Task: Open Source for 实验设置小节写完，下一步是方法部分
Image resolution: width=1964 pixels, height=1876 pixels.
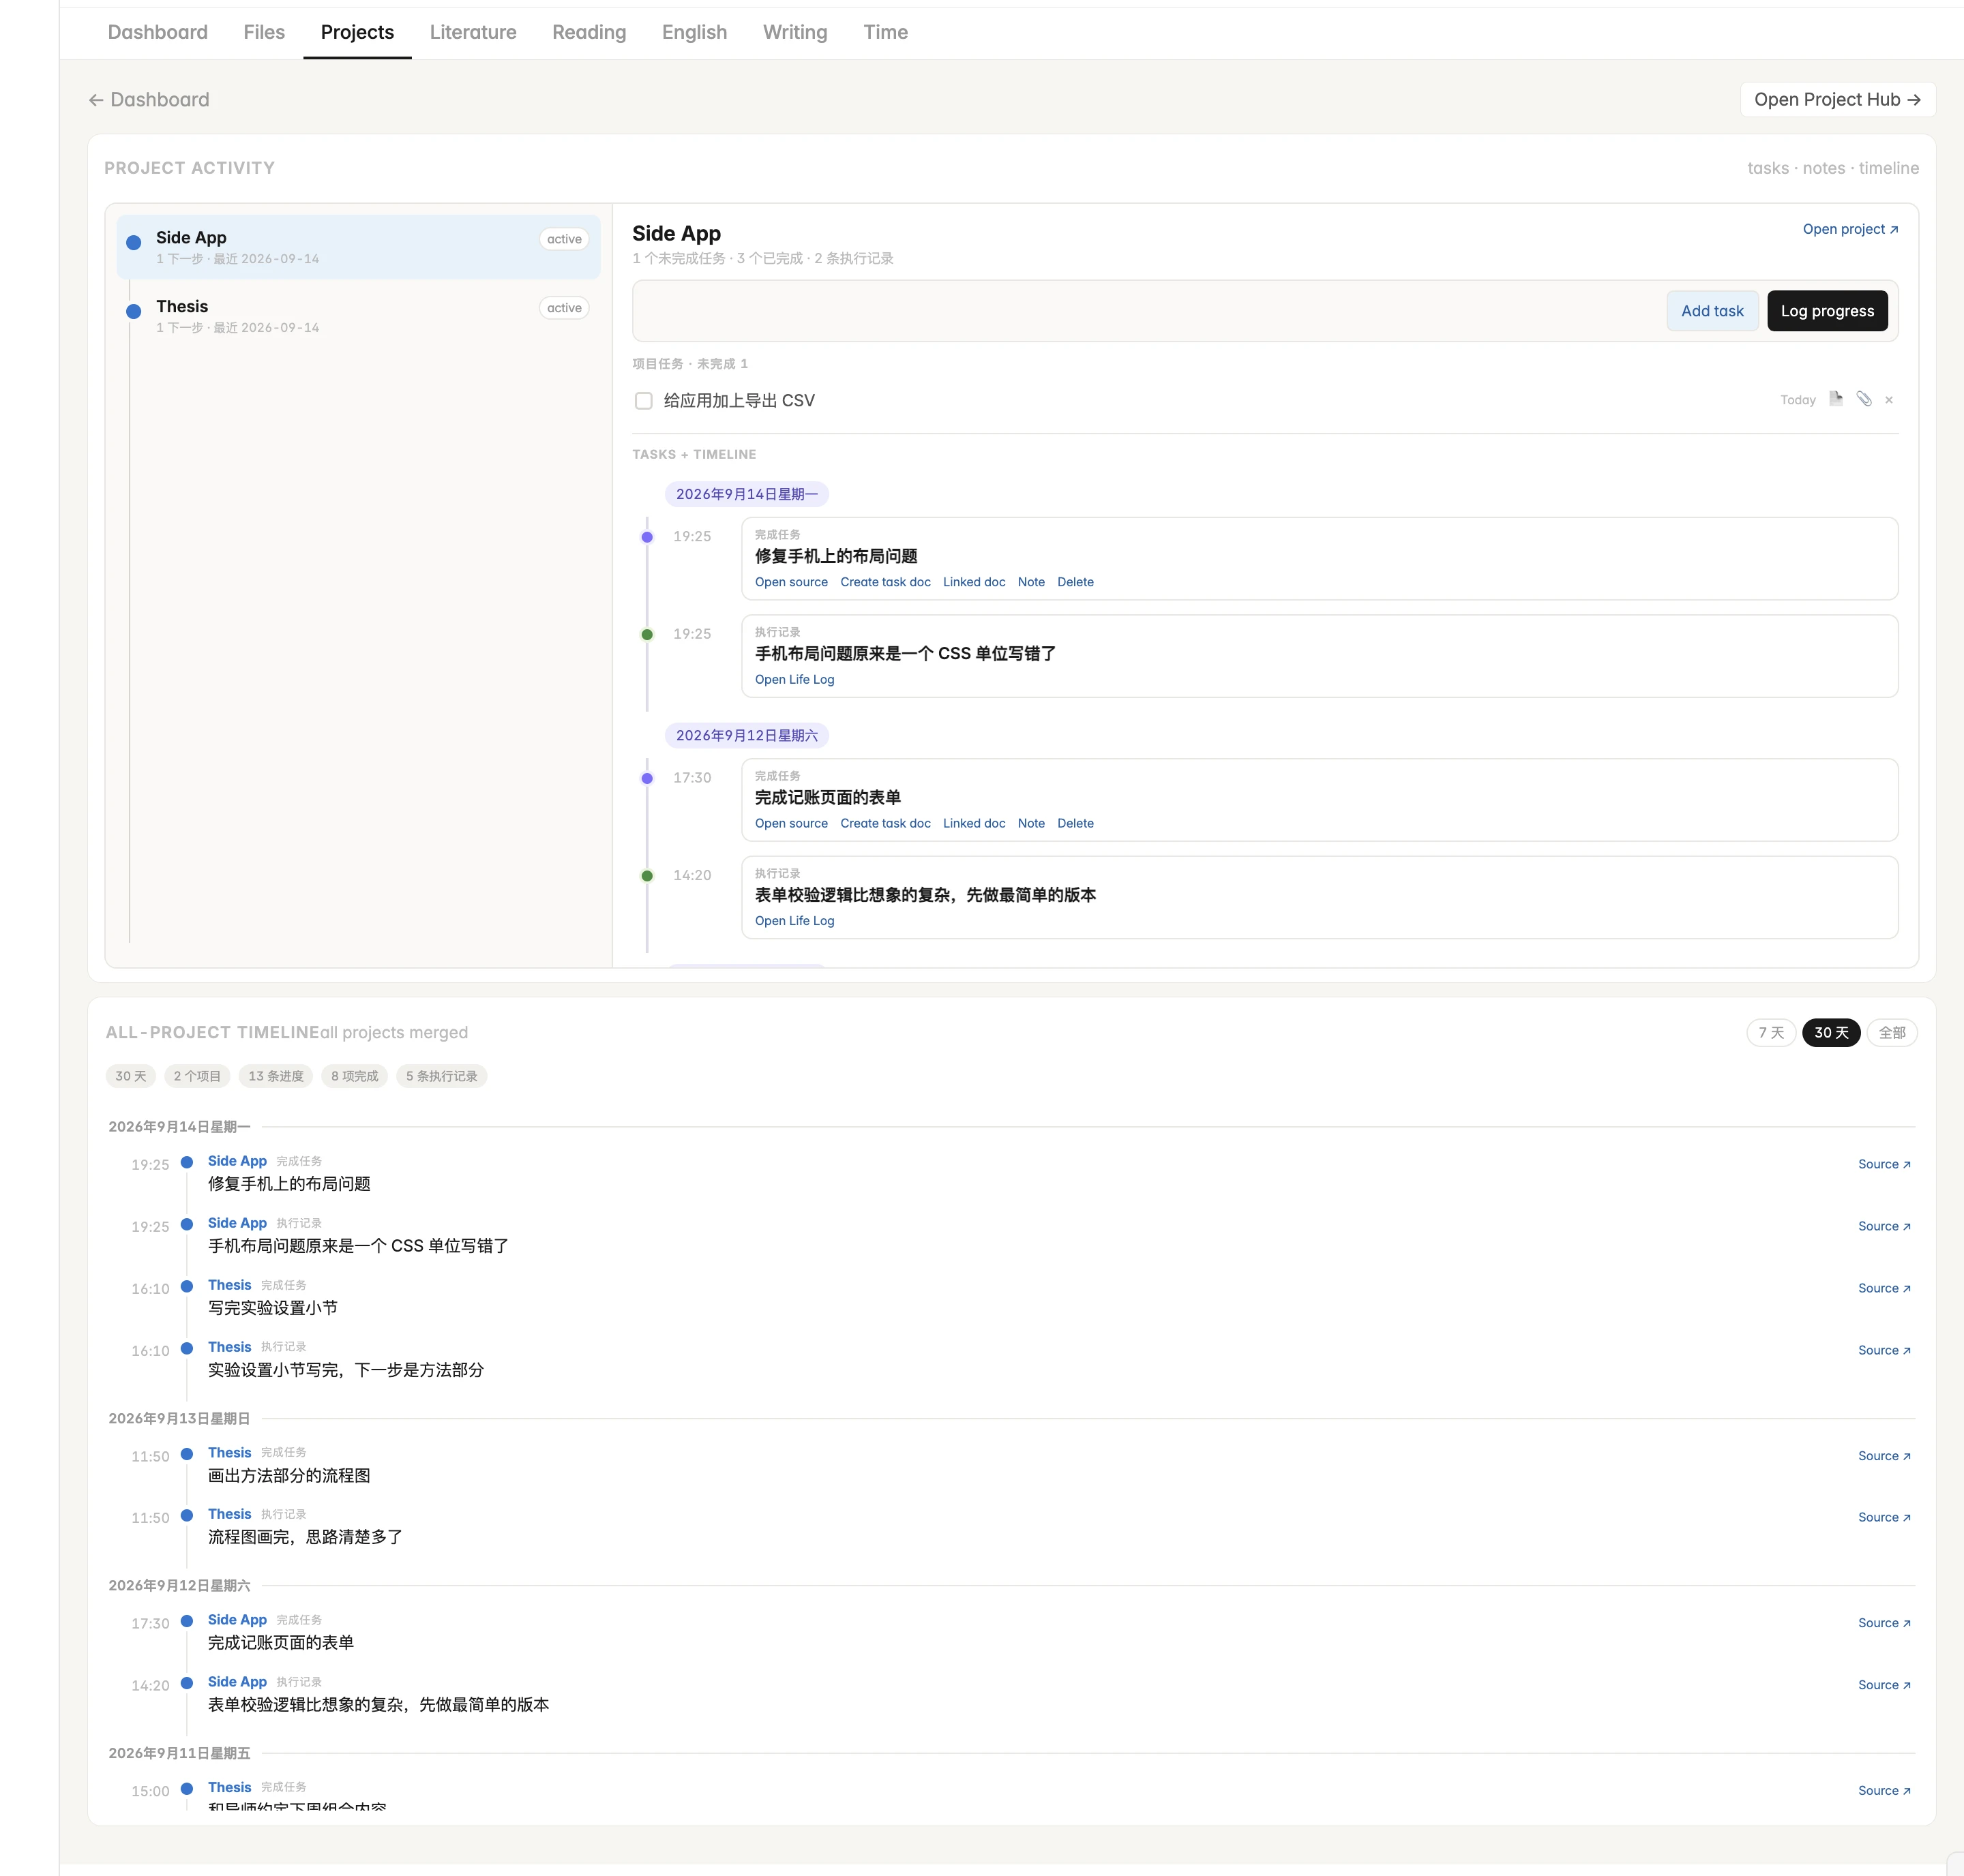Action: pyautogui.click(x=1884, y=1350)
